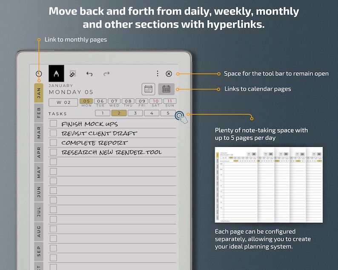The width and height of the screenshot is (338, 270).
Task: Select the pen tool icon
Action: (56, 74)
